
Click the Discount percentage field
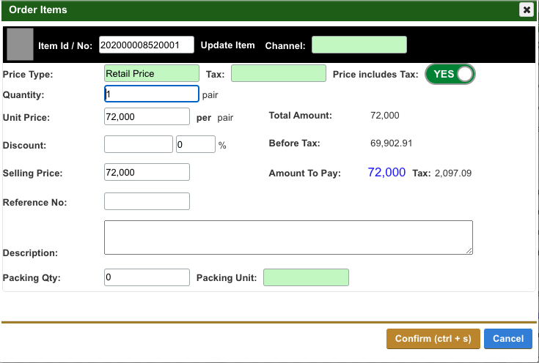point(195,144)
